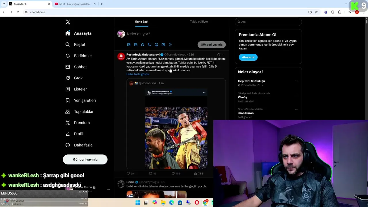Click Daha fazla göster link

click(x=138, y=74)
